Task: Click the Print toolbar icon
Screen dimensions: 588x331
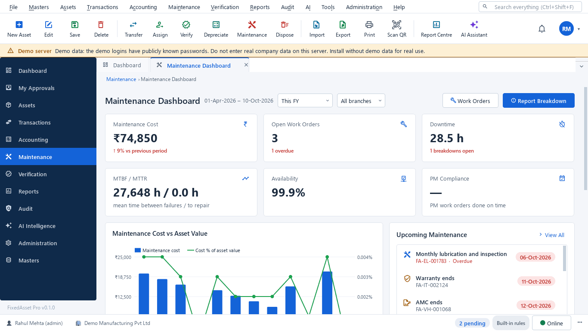Action: tap(369, 25)
